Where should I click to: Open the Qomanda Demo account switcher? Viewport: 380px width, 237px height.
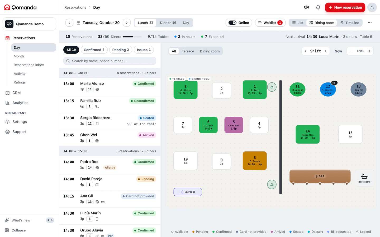pyautogui.click(x=29, y=24)
